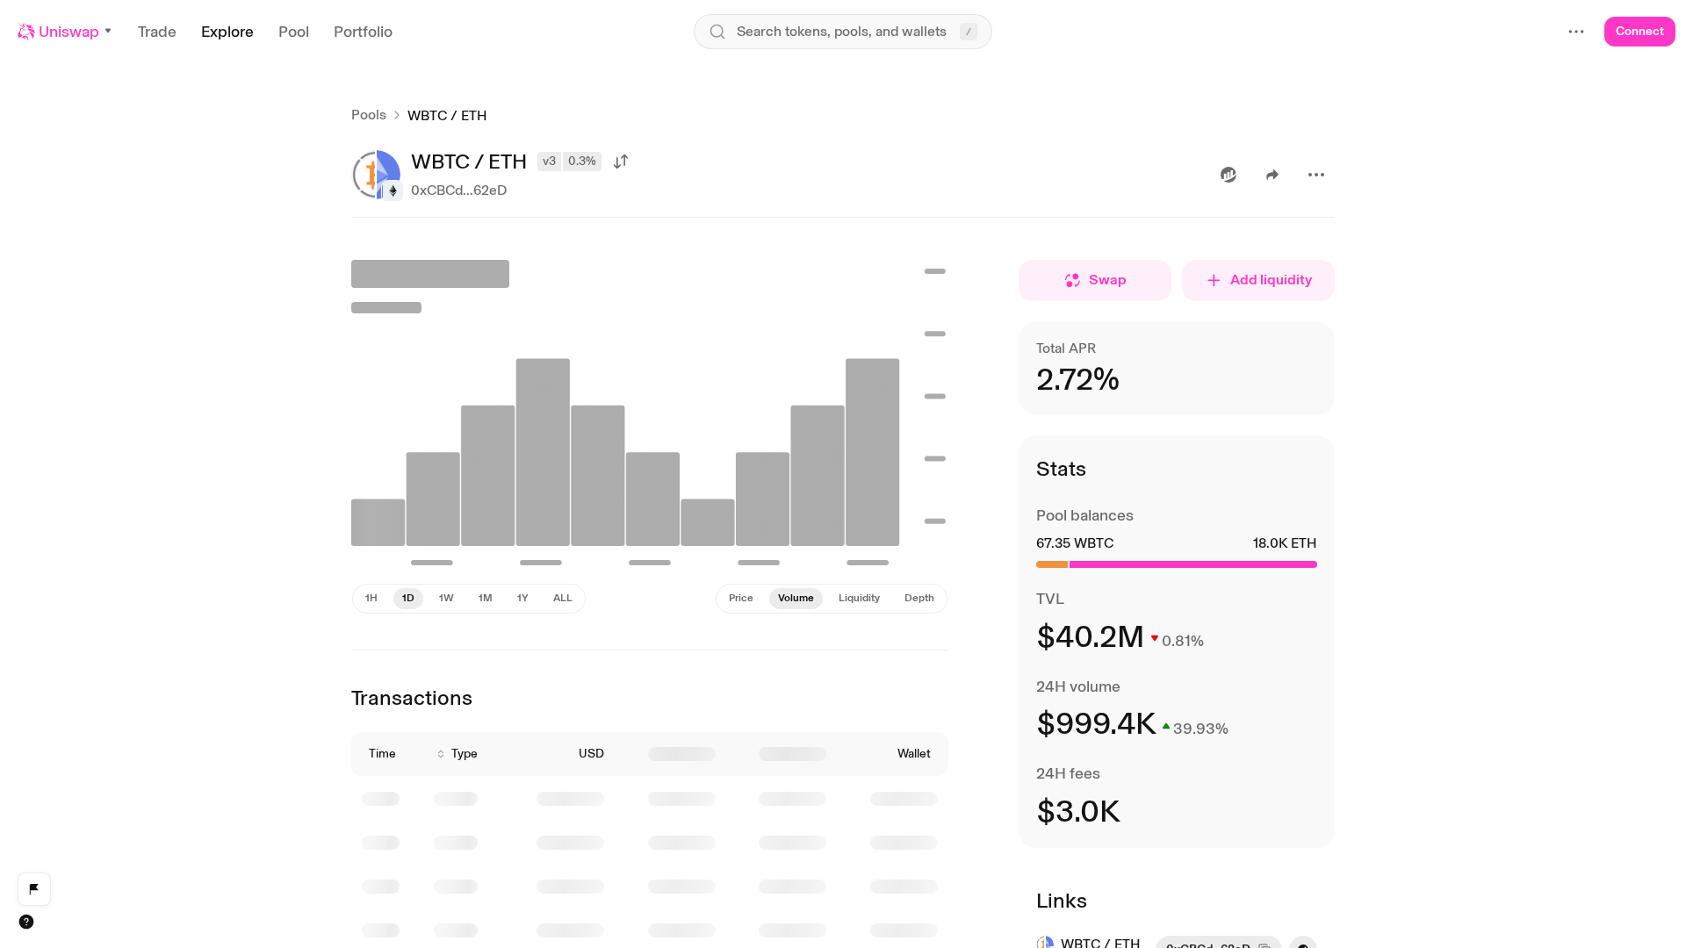Open pool more options ellipsis
Image resolution: width=1686 pixels, height=948 pixels.
pos(1316,175)
